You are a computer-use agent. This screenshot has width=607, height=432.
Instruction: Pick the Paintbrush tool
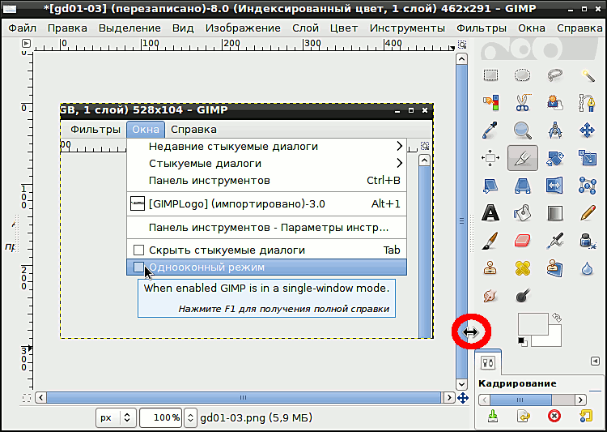pos(490,241)
